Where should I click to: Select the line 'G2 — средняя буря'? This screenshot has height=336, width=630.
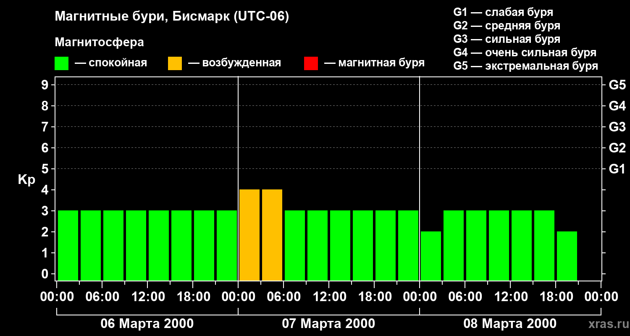click(507, 26)
